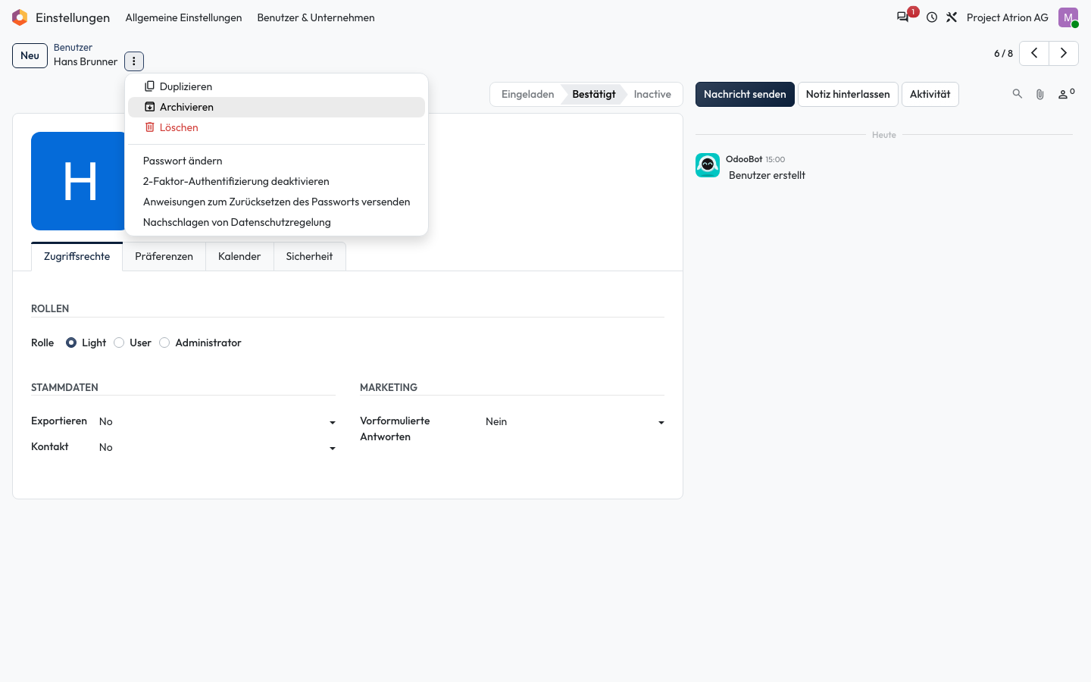Select 2-Faktor-Authentifizierung deaktivieren entry
This screenshot has height=682, width=1091.
point(277,181)
